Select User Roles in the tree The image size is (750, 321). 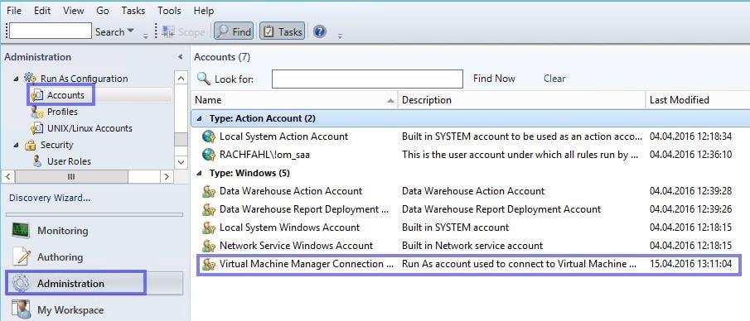[x=69, y=161]
